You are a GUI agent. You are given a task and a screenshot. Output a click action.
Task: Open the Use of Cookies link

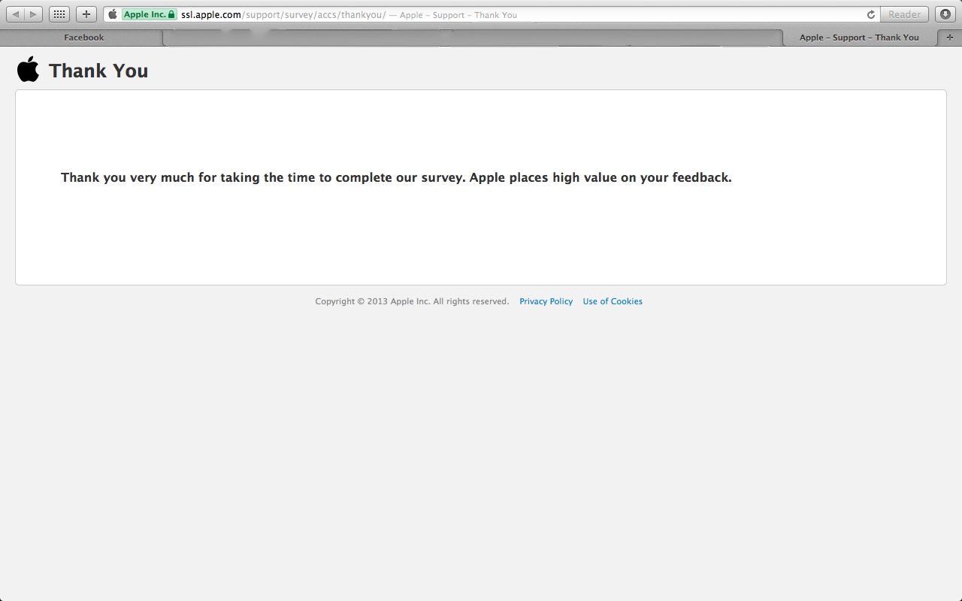613,301
